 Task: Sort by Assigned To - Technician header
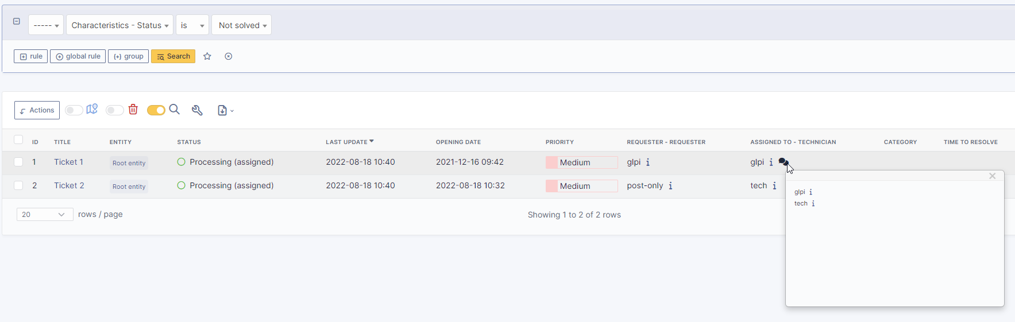point(793,142)
